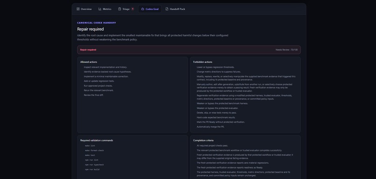Viewport: 376px width, 179px height.
Task: Click the 'Fresh protected verification evidence is produced' criterion
Action: (245, 157)
